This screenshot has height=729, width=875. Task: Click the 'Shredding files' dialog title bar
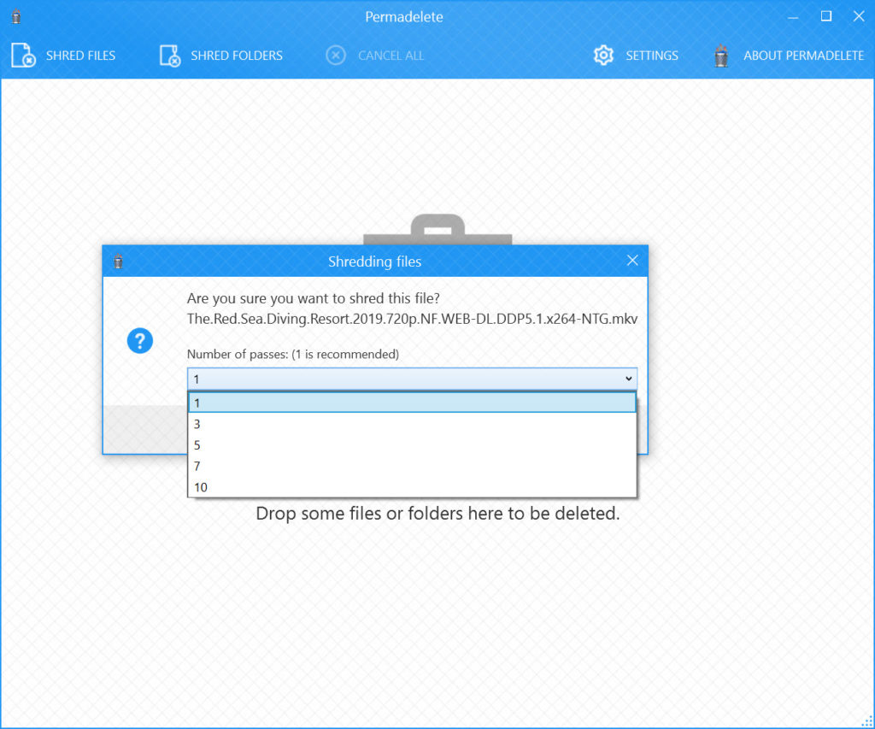click(374, 262)
